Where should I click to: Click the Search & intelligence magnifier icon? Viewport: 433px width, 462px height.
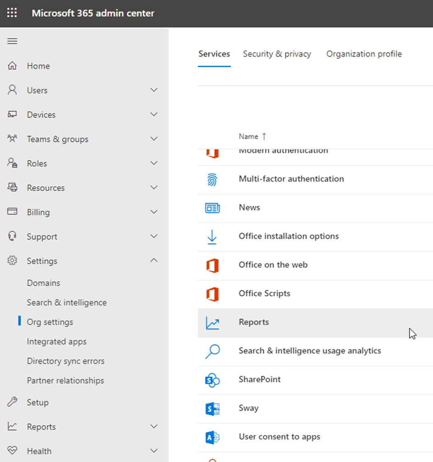[212, 351]
